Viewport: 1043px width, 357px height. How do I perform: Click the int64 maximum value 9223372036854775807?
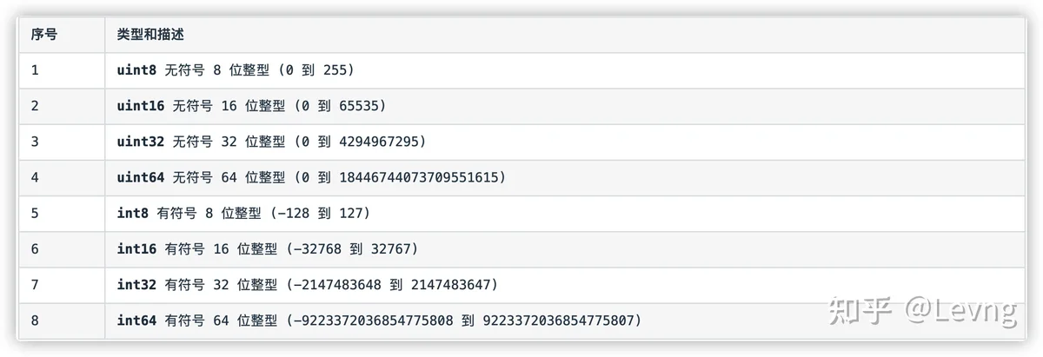pyautogui.click(x=557, y=321)
